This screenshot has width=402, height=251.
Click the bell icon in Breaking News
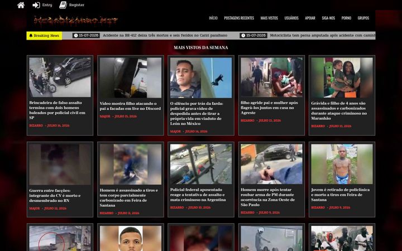pos(31,36)
